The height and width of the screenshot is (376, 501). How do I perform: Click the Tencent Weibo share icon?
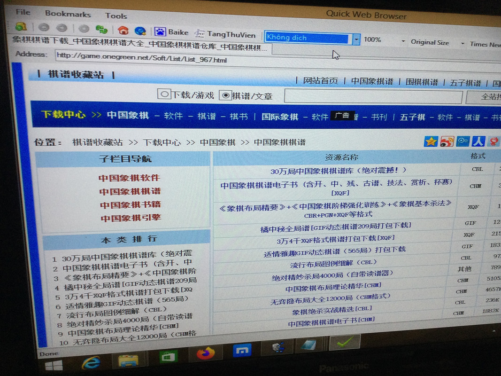pyautogui.click(x=462, y=141)
